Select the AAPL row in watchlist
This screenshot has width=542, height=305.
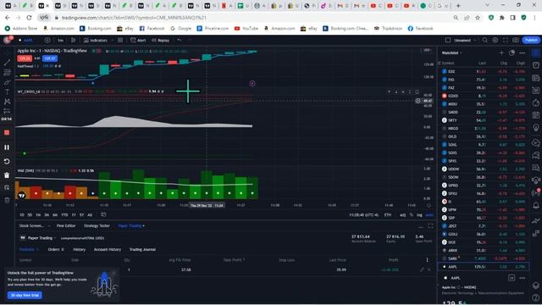pyautogui.click(x=484, y=267)
